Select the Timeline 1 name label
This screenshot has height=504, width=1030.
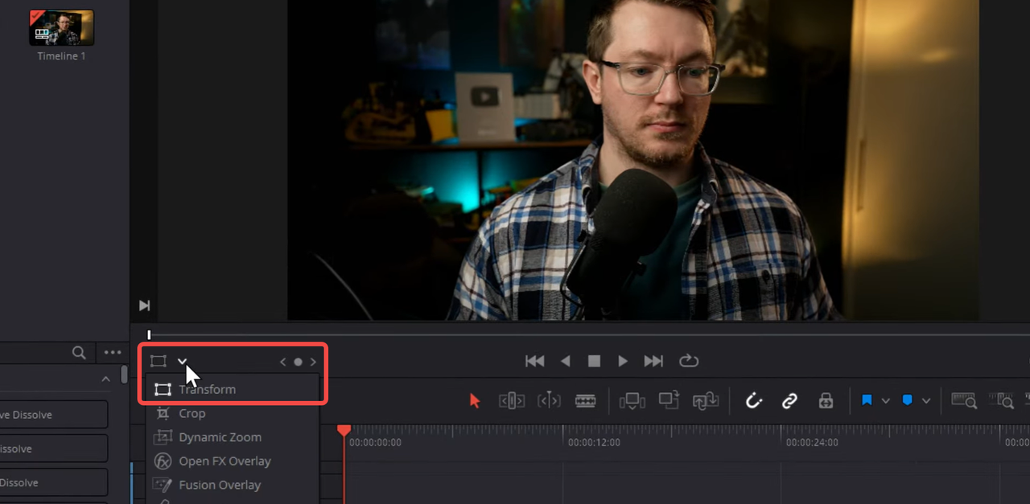pos(61,56)
